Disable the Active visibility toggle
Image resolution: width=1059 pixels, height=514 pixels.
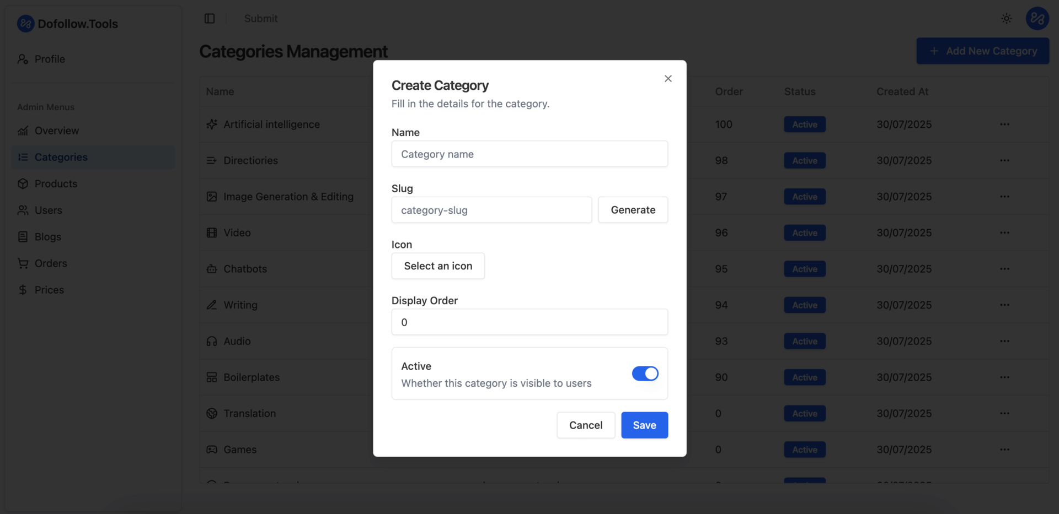tap(645, 374)
